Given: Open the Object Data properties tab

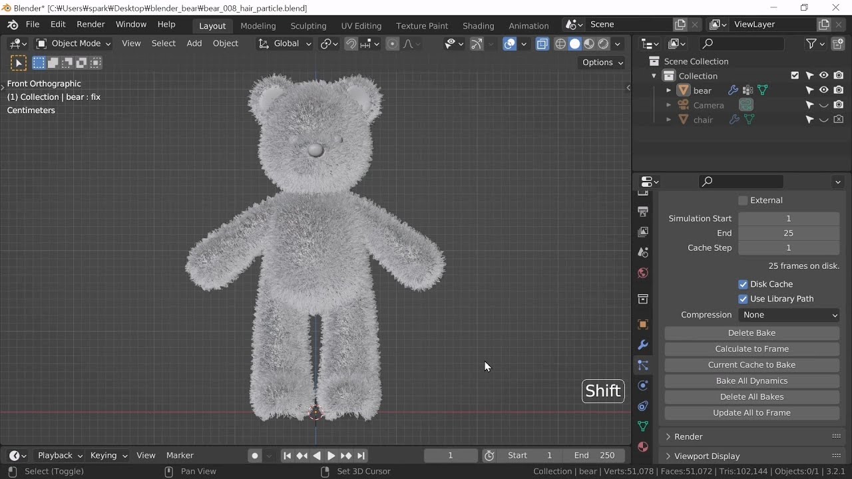Looking at the screenshot, I should coord(643,426).
